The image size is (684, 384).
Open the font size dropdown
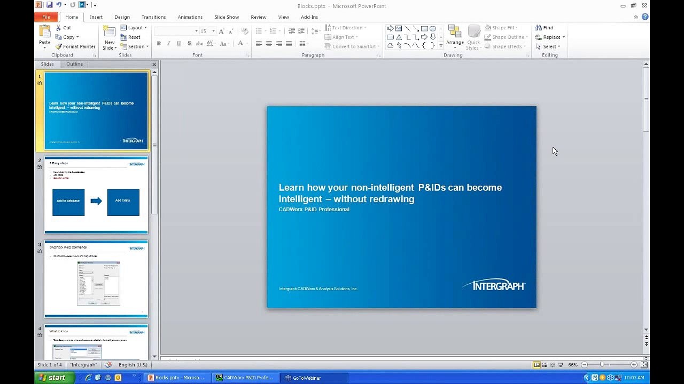(213, 31)
